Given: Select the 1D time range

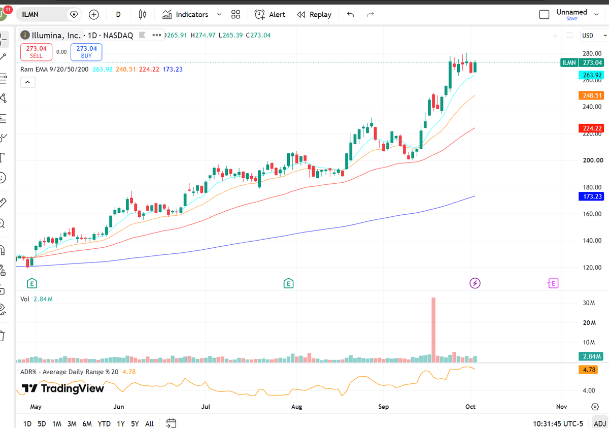Looking at the screenshot, I should [27, 423].
